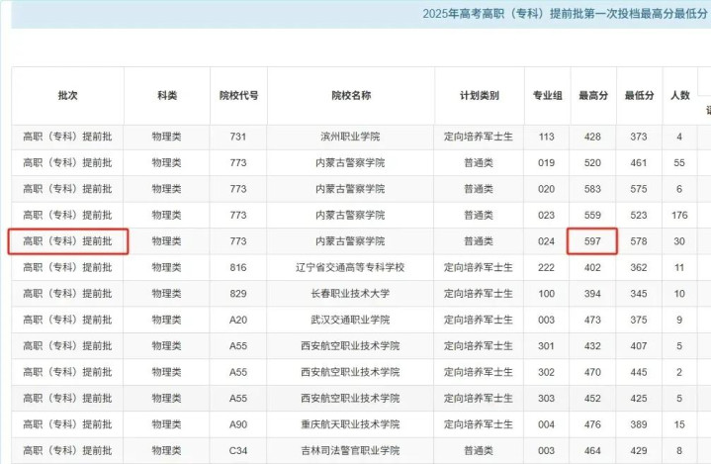Image resolution: width=711 pixels, height=464 pixels.
Task: Click major group 303 cell
Action: point(547,399)
